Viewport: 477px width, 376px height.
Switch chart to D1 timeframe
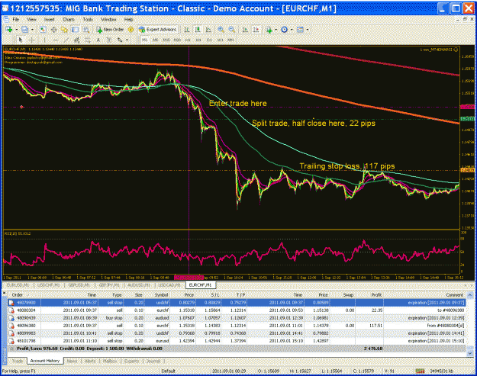209,40
